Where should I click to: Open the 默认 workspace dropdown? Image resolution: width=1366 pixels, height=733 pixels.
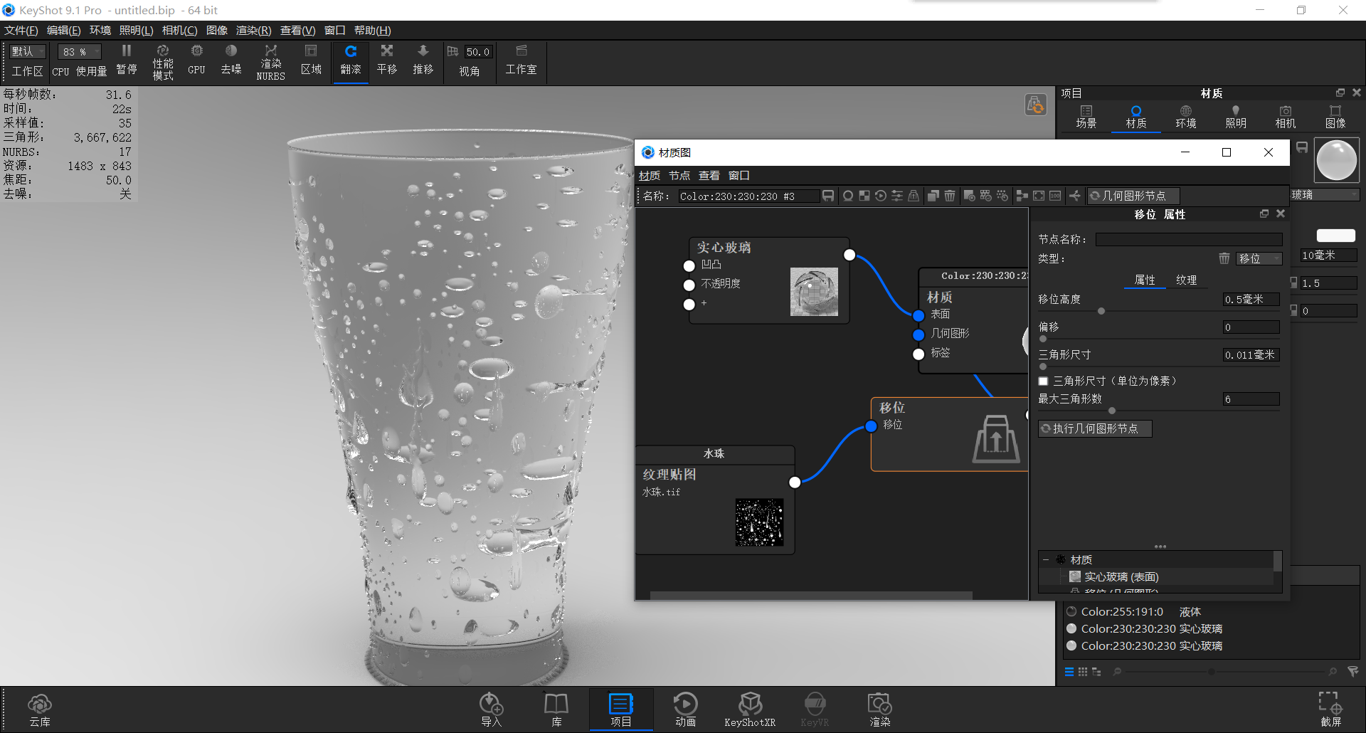(26, 51)
